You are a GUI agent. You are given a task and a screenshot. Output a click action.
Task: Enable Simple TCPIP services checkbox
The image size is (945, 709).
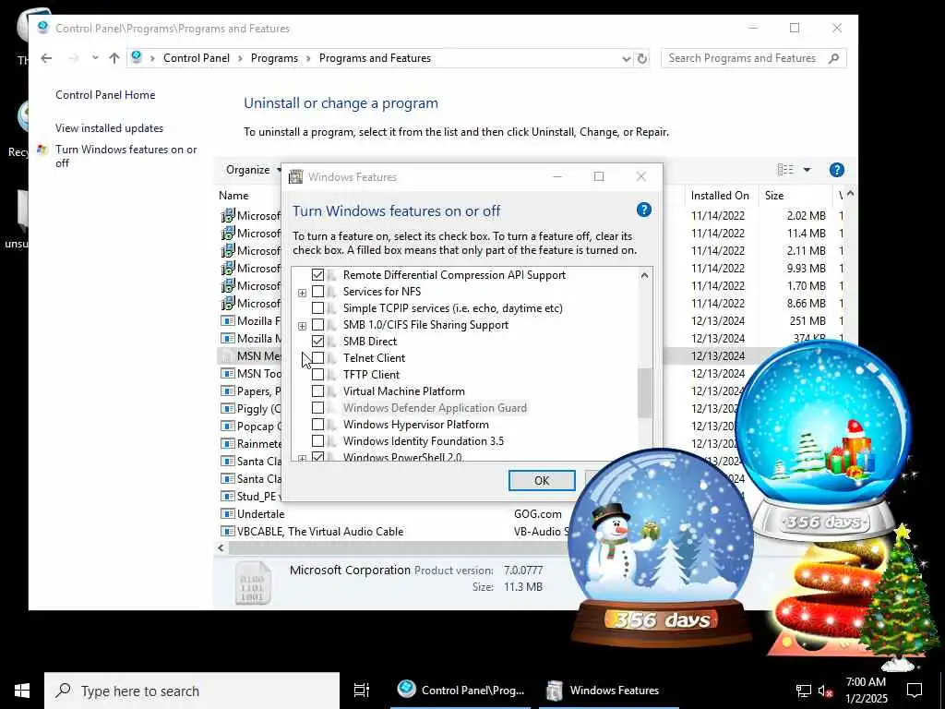pos(317,308)
